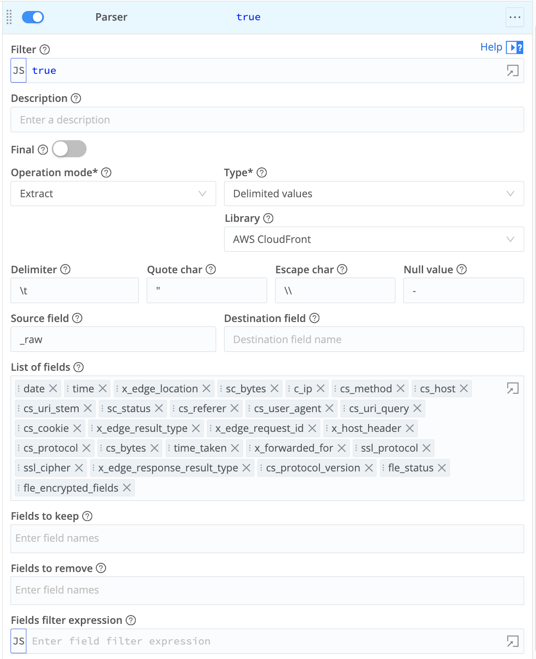Remove the date field from the list
Viewport: 536px width, 659px height.
[53, 388]
